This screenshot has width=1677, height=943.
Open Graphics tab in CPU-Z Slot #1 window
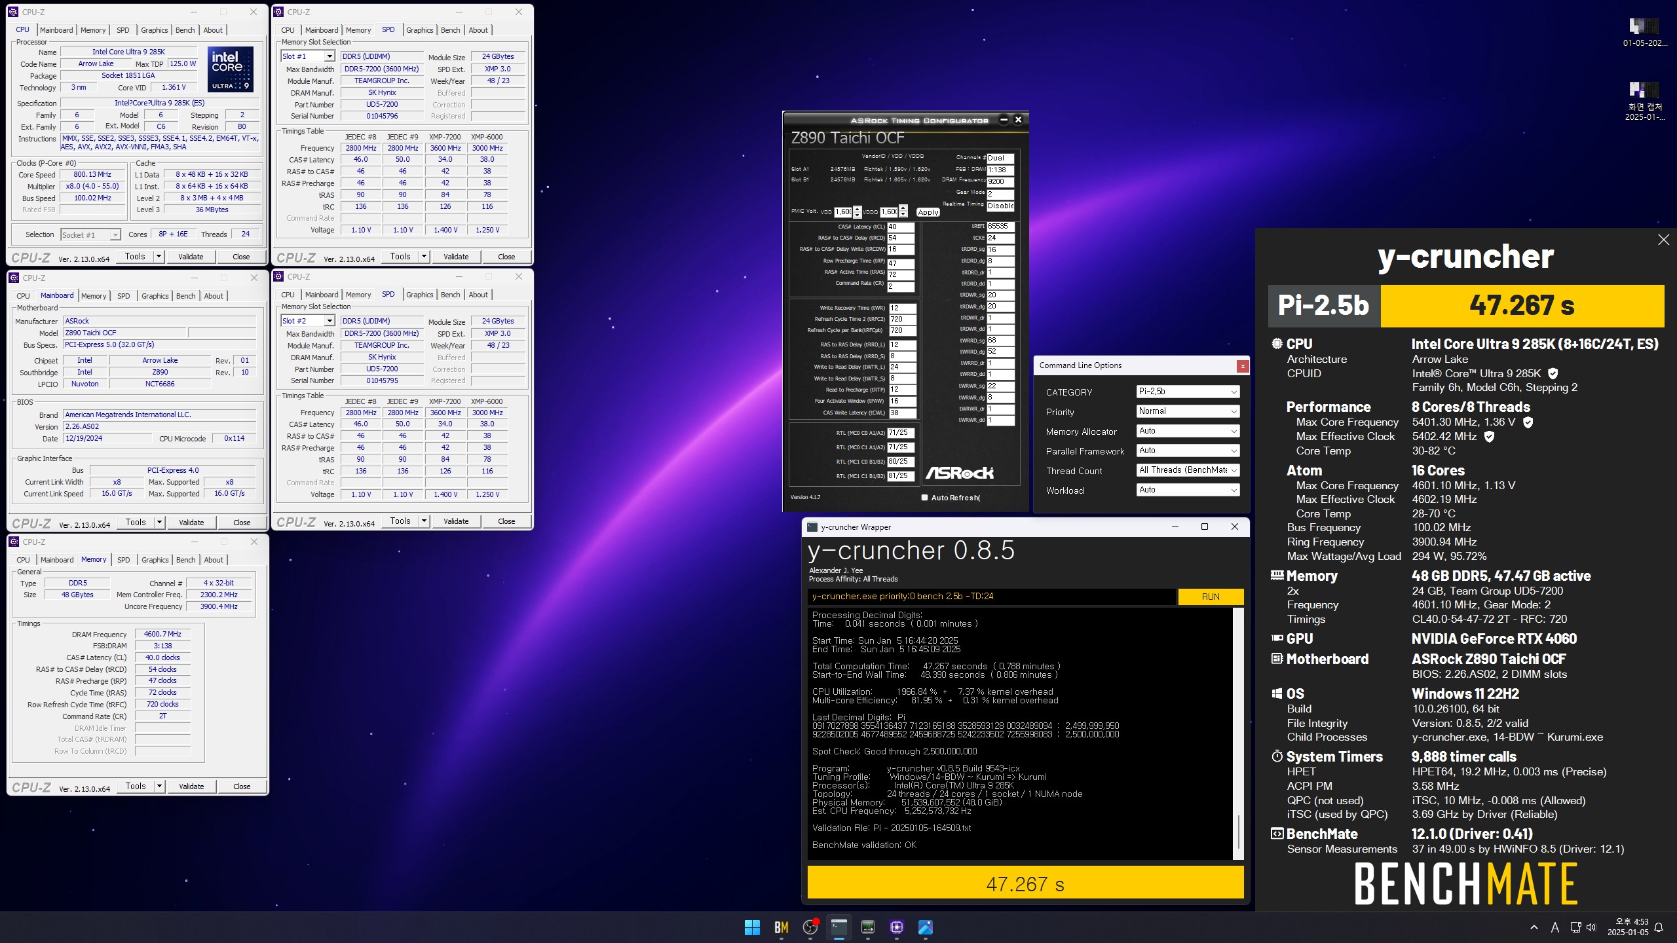point(419,30)
